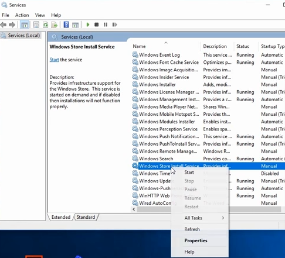The height and width of the screenshot is (258, 285).
Task: Select Windows Insider Service row
Action: tap(208, 77)
